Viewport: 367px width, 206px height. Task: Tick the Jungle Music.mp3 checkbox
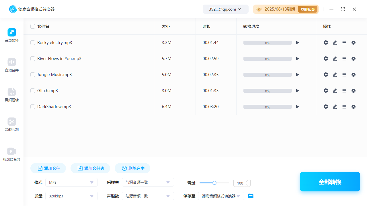(x=33, y=75)
